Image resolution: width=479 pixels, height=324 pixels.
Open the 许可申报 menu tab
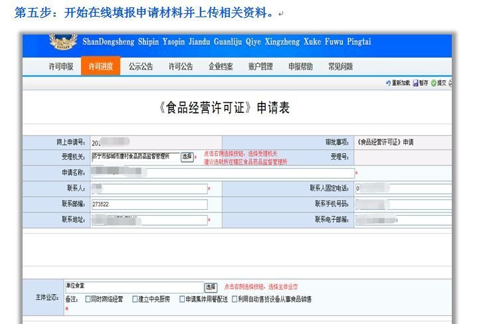click(61, 66)
